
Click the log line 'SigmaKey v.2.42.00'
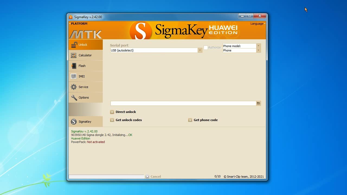(84, 131)
